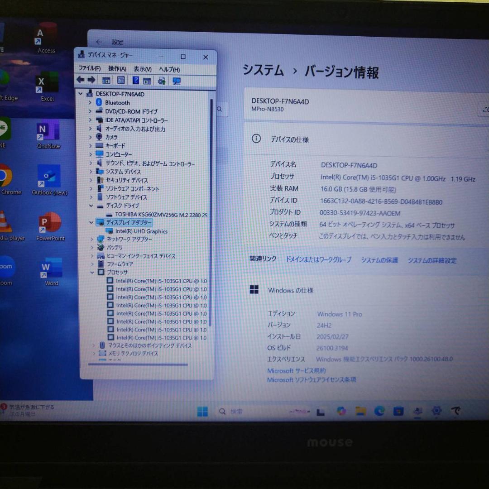Click the Forward arrow in Device Manager toolbar
This screenshot has width=489, height=489.
[91, 80]
